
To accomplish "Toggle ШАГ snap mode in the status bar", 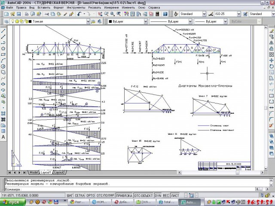I will point(70,195).
